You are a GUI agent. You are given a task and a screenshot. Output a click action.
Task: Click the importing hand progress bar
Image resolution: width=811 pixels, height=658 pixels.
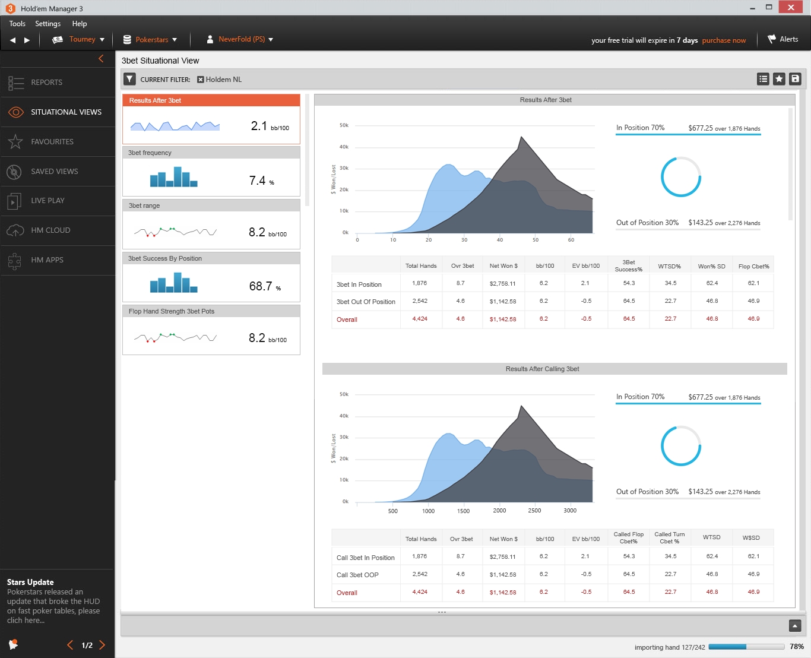(746, 647)
